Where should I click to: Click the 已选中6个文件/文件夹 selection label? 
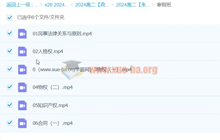click(41, 17)
